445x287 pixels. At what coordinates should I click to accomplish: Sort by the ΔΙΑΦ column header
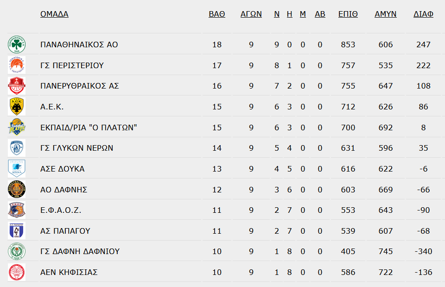423,14
